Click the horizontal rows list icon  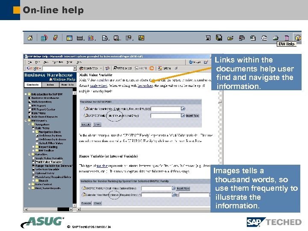80,38
